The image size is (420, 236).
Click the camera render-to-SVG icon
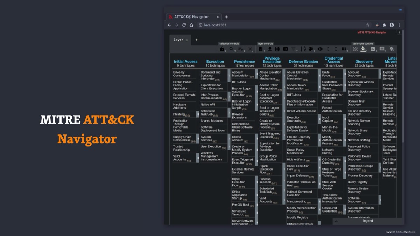click(286, 49)
